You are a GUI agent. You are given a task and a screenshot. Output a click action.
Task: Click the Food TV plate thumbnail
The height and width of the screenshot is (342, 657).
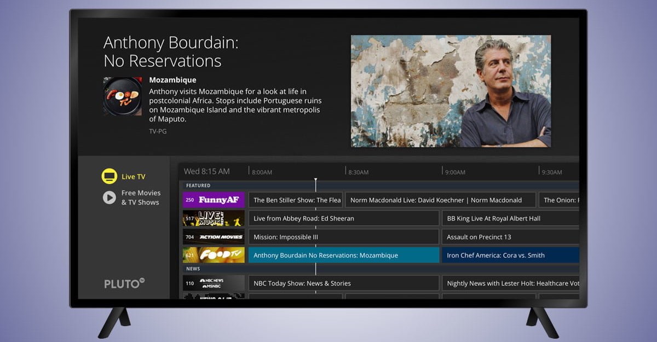pyautogui.click(x=123, y=96)
